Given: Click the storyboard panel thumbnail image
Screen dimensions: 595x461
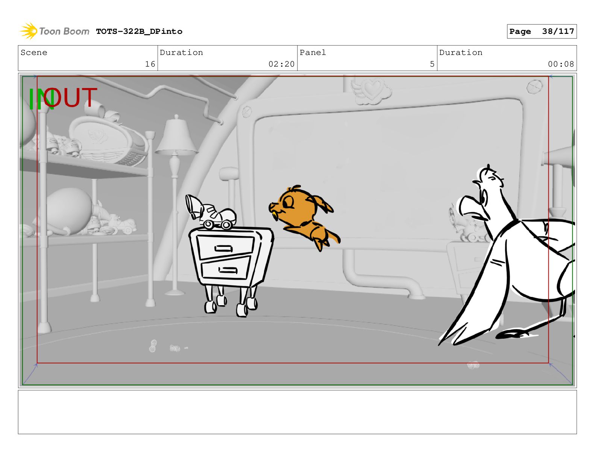Looking at the screenshot, I should (297, 231).
